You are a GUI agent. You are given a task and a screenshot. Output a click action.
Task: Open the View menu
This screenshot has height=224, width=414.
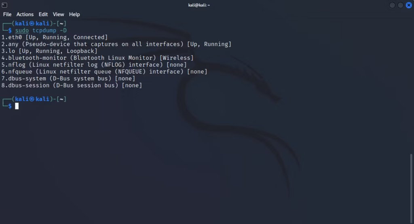pyautogui.click(x=58, y=14)
